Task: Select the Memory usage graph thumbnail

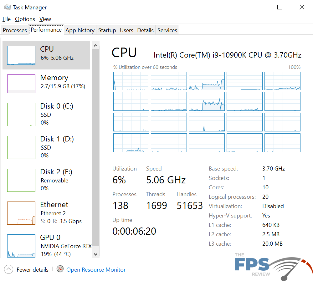Action: click(x=21, y=84)
